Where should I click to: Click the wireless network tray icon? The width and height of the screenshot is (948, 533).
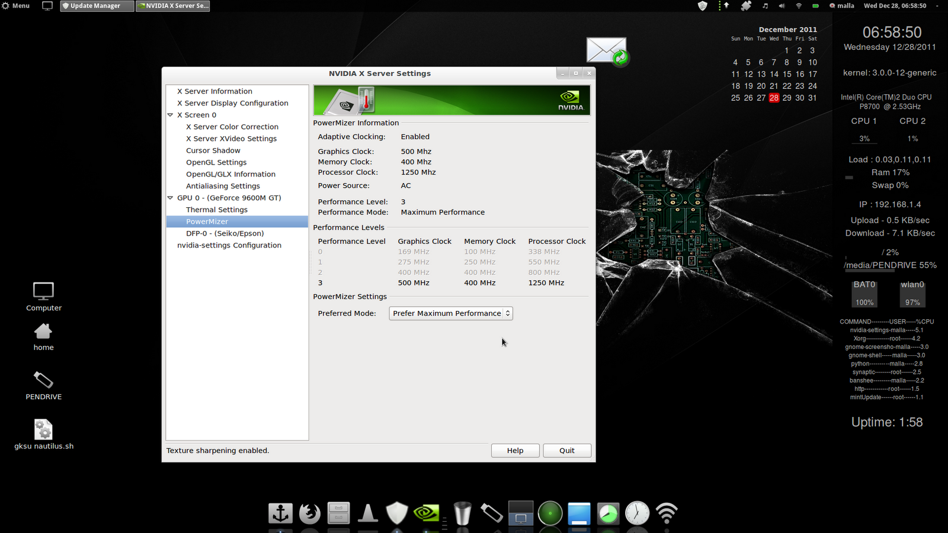coord(799,5)
